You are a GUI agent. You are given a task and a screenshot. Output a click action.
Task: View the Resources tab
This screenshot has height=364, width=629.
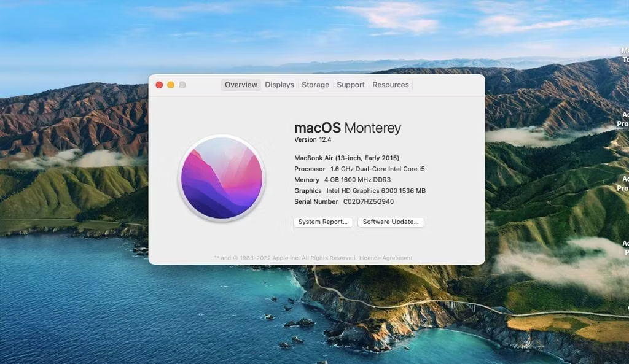(x=390, y=85)
